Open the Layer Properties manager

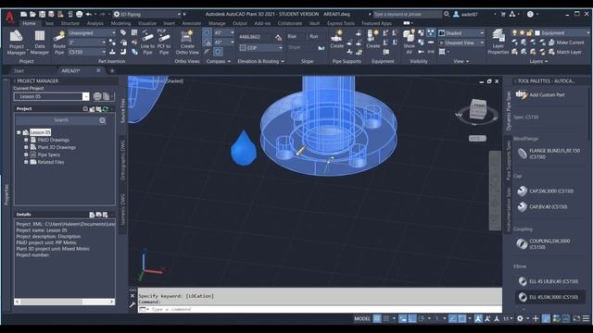[498, 43]
